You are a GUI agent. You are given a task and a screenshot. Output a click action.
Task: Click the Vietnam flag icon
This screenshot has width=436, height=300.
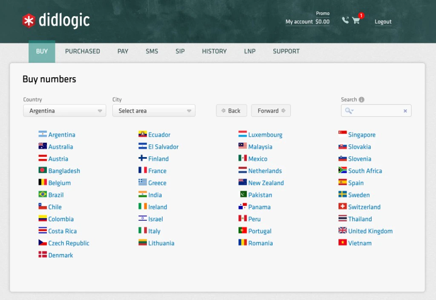coord(343,242)
